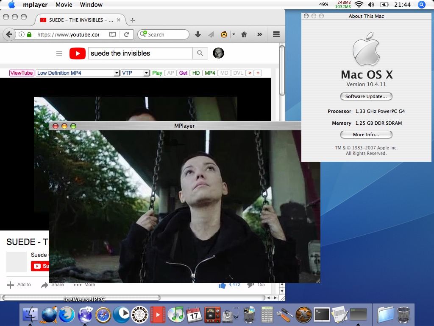Screen dimensions: 434x326
Task: Click the YouTube search box
Action: (140, 53)
